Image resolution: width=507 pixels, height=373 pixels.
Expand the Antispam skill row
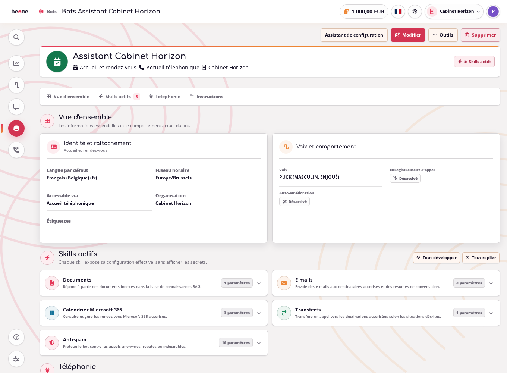tap(259, 343)
